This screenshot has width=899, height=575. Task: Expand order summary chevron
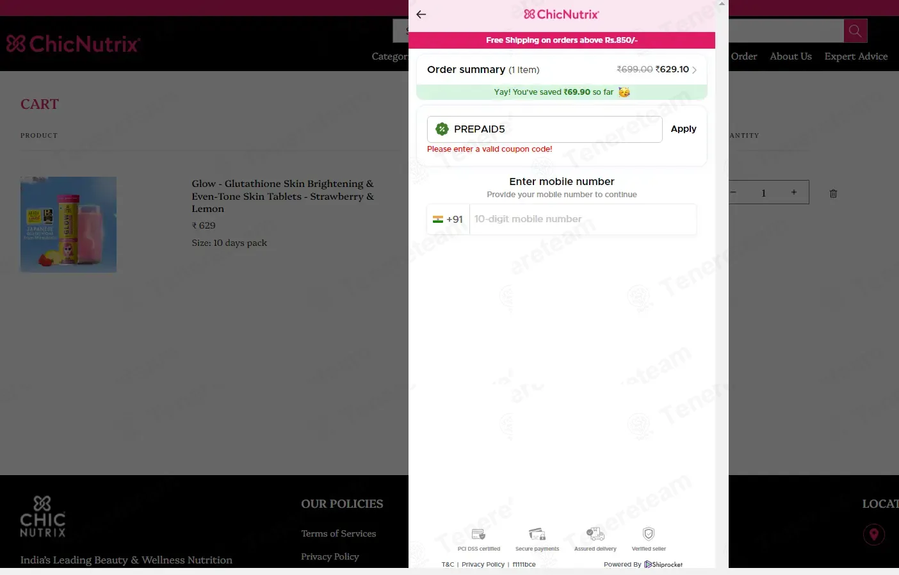pyautogui.click(x=694, y=70)
